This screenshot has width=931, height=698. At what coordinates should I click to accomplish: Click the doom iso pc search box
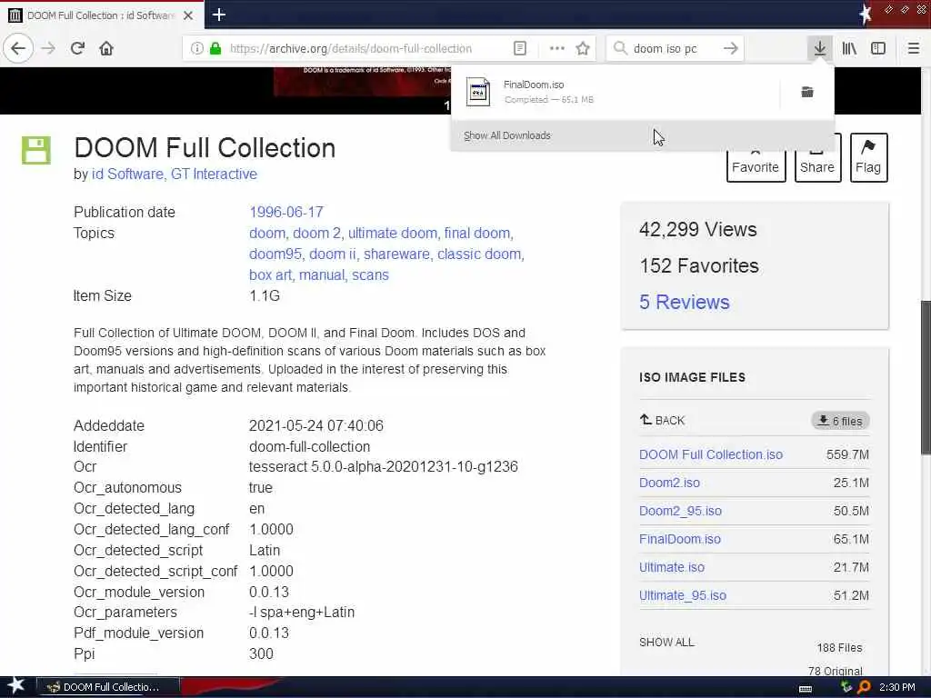point(674,48)
